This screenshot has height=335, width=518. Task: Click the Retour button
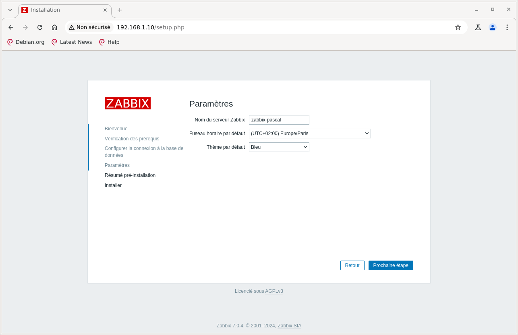tap(352, 265)
